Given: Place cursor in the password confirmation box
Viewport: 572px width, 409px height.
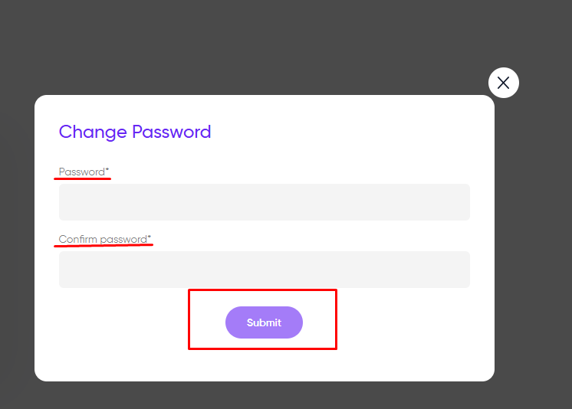Looking at the screenshot, I should [265, 270].
